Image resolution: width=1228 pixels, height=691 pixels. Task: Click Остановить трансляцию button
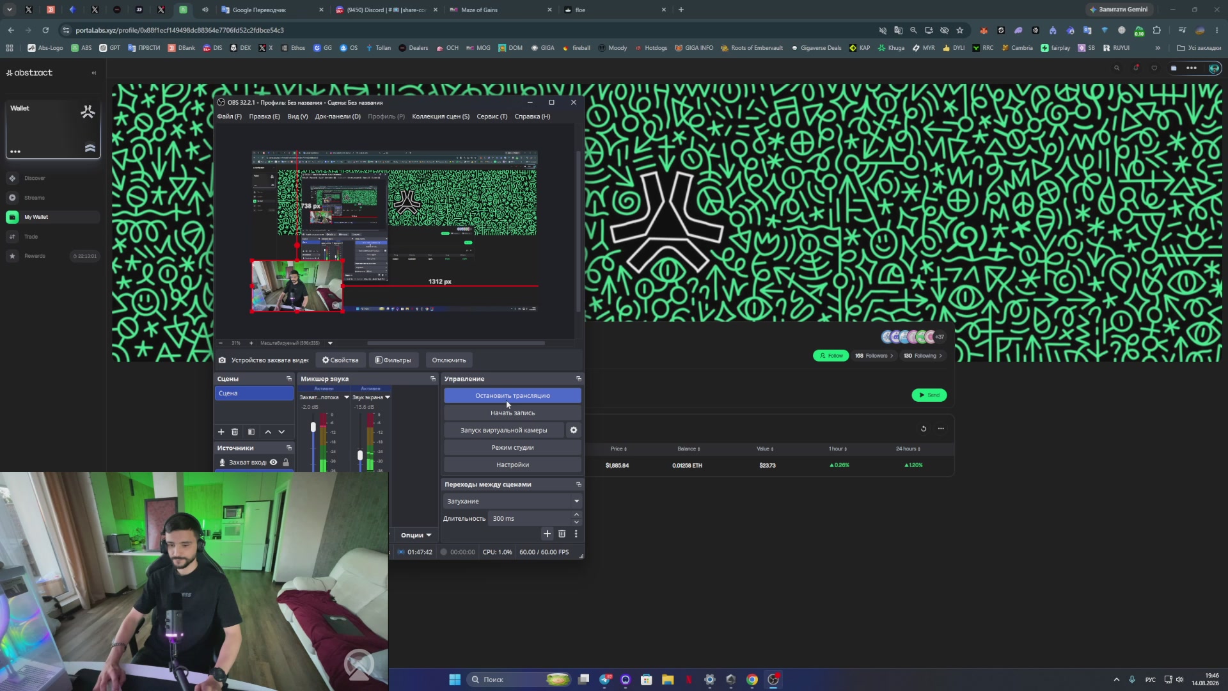click(x=512, y=395)
